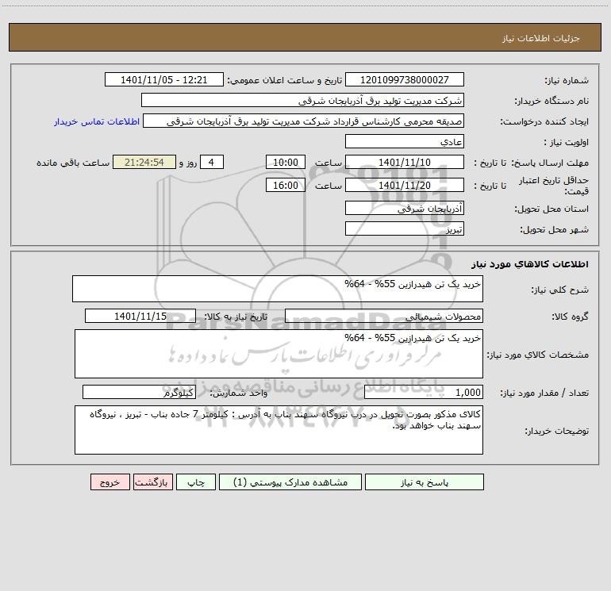
Task: Click the مشخصات کالای مورد نیاز text area
Action: point(279,354)
